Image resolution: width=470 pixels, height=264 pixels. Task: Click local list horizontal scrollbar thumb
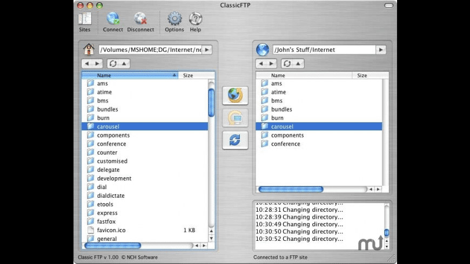(113, 246)
